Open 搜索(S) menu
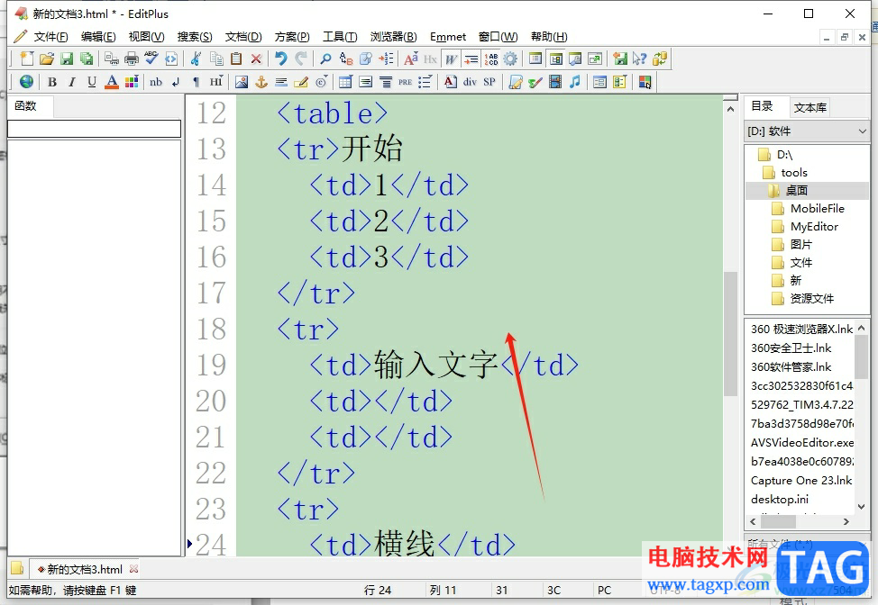This screenshot has height=605, width=878. [195, 36]
